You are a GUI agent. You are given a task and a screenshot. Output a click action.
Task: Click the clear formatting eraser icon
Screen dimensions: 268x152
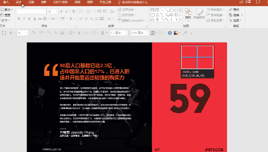(x=74, y=11)
